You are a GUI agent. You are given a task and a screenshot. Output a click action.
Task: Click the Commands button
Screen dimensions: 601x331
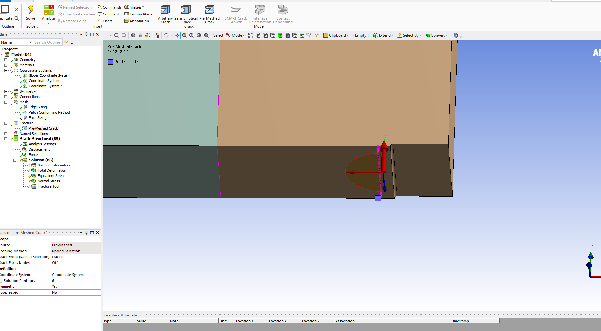pos(109,7)
